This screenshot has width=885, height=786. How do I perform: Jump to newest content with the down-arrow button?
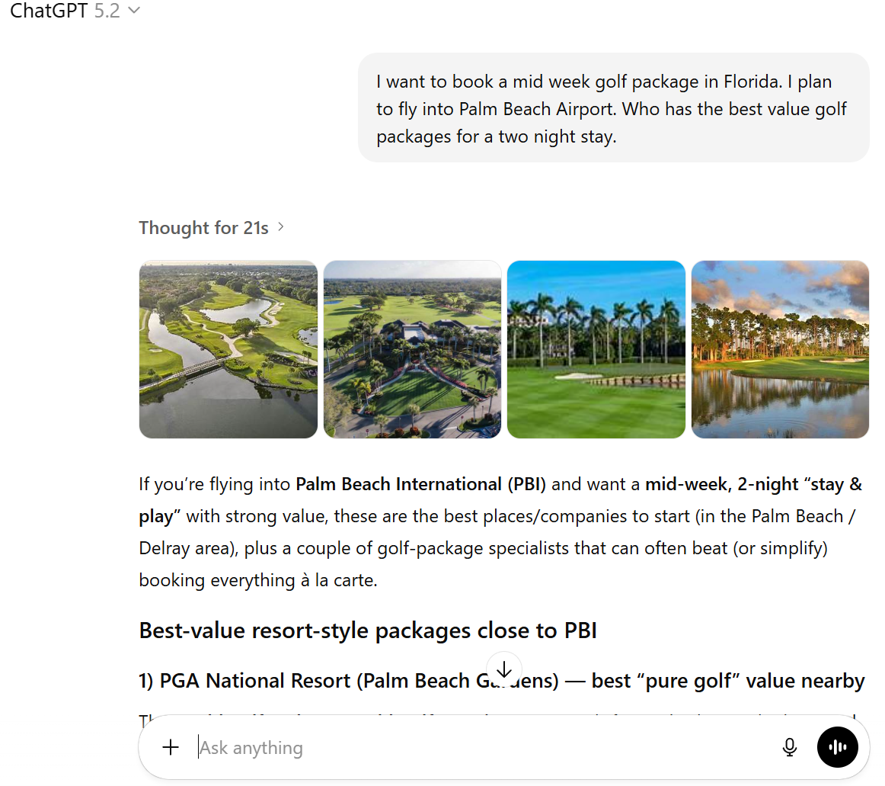[504, 669]
